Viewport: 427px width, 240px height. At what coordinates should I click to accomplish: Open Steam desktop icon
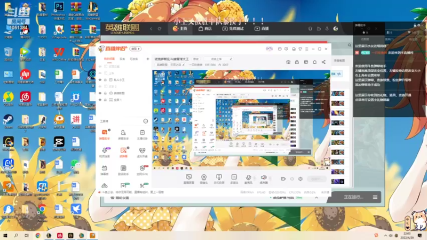(8, 122)
